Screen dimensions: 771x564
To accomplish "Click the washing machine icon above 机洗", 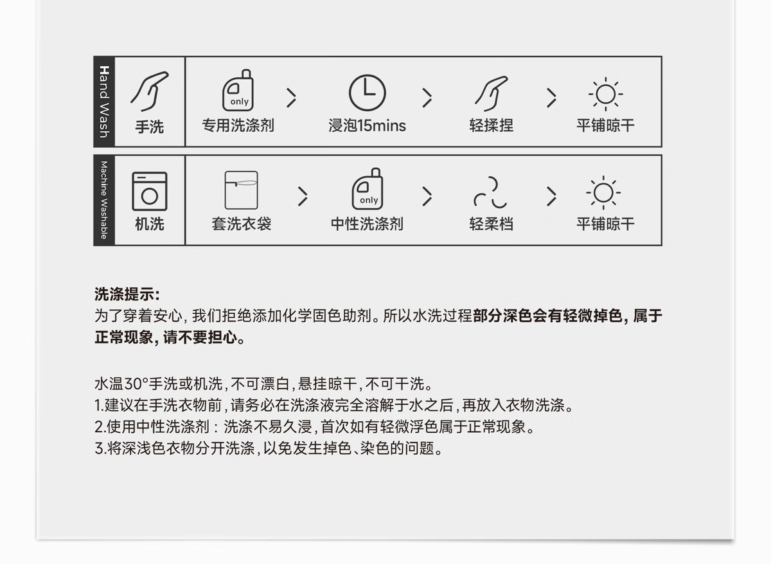I will click(149, 191).
